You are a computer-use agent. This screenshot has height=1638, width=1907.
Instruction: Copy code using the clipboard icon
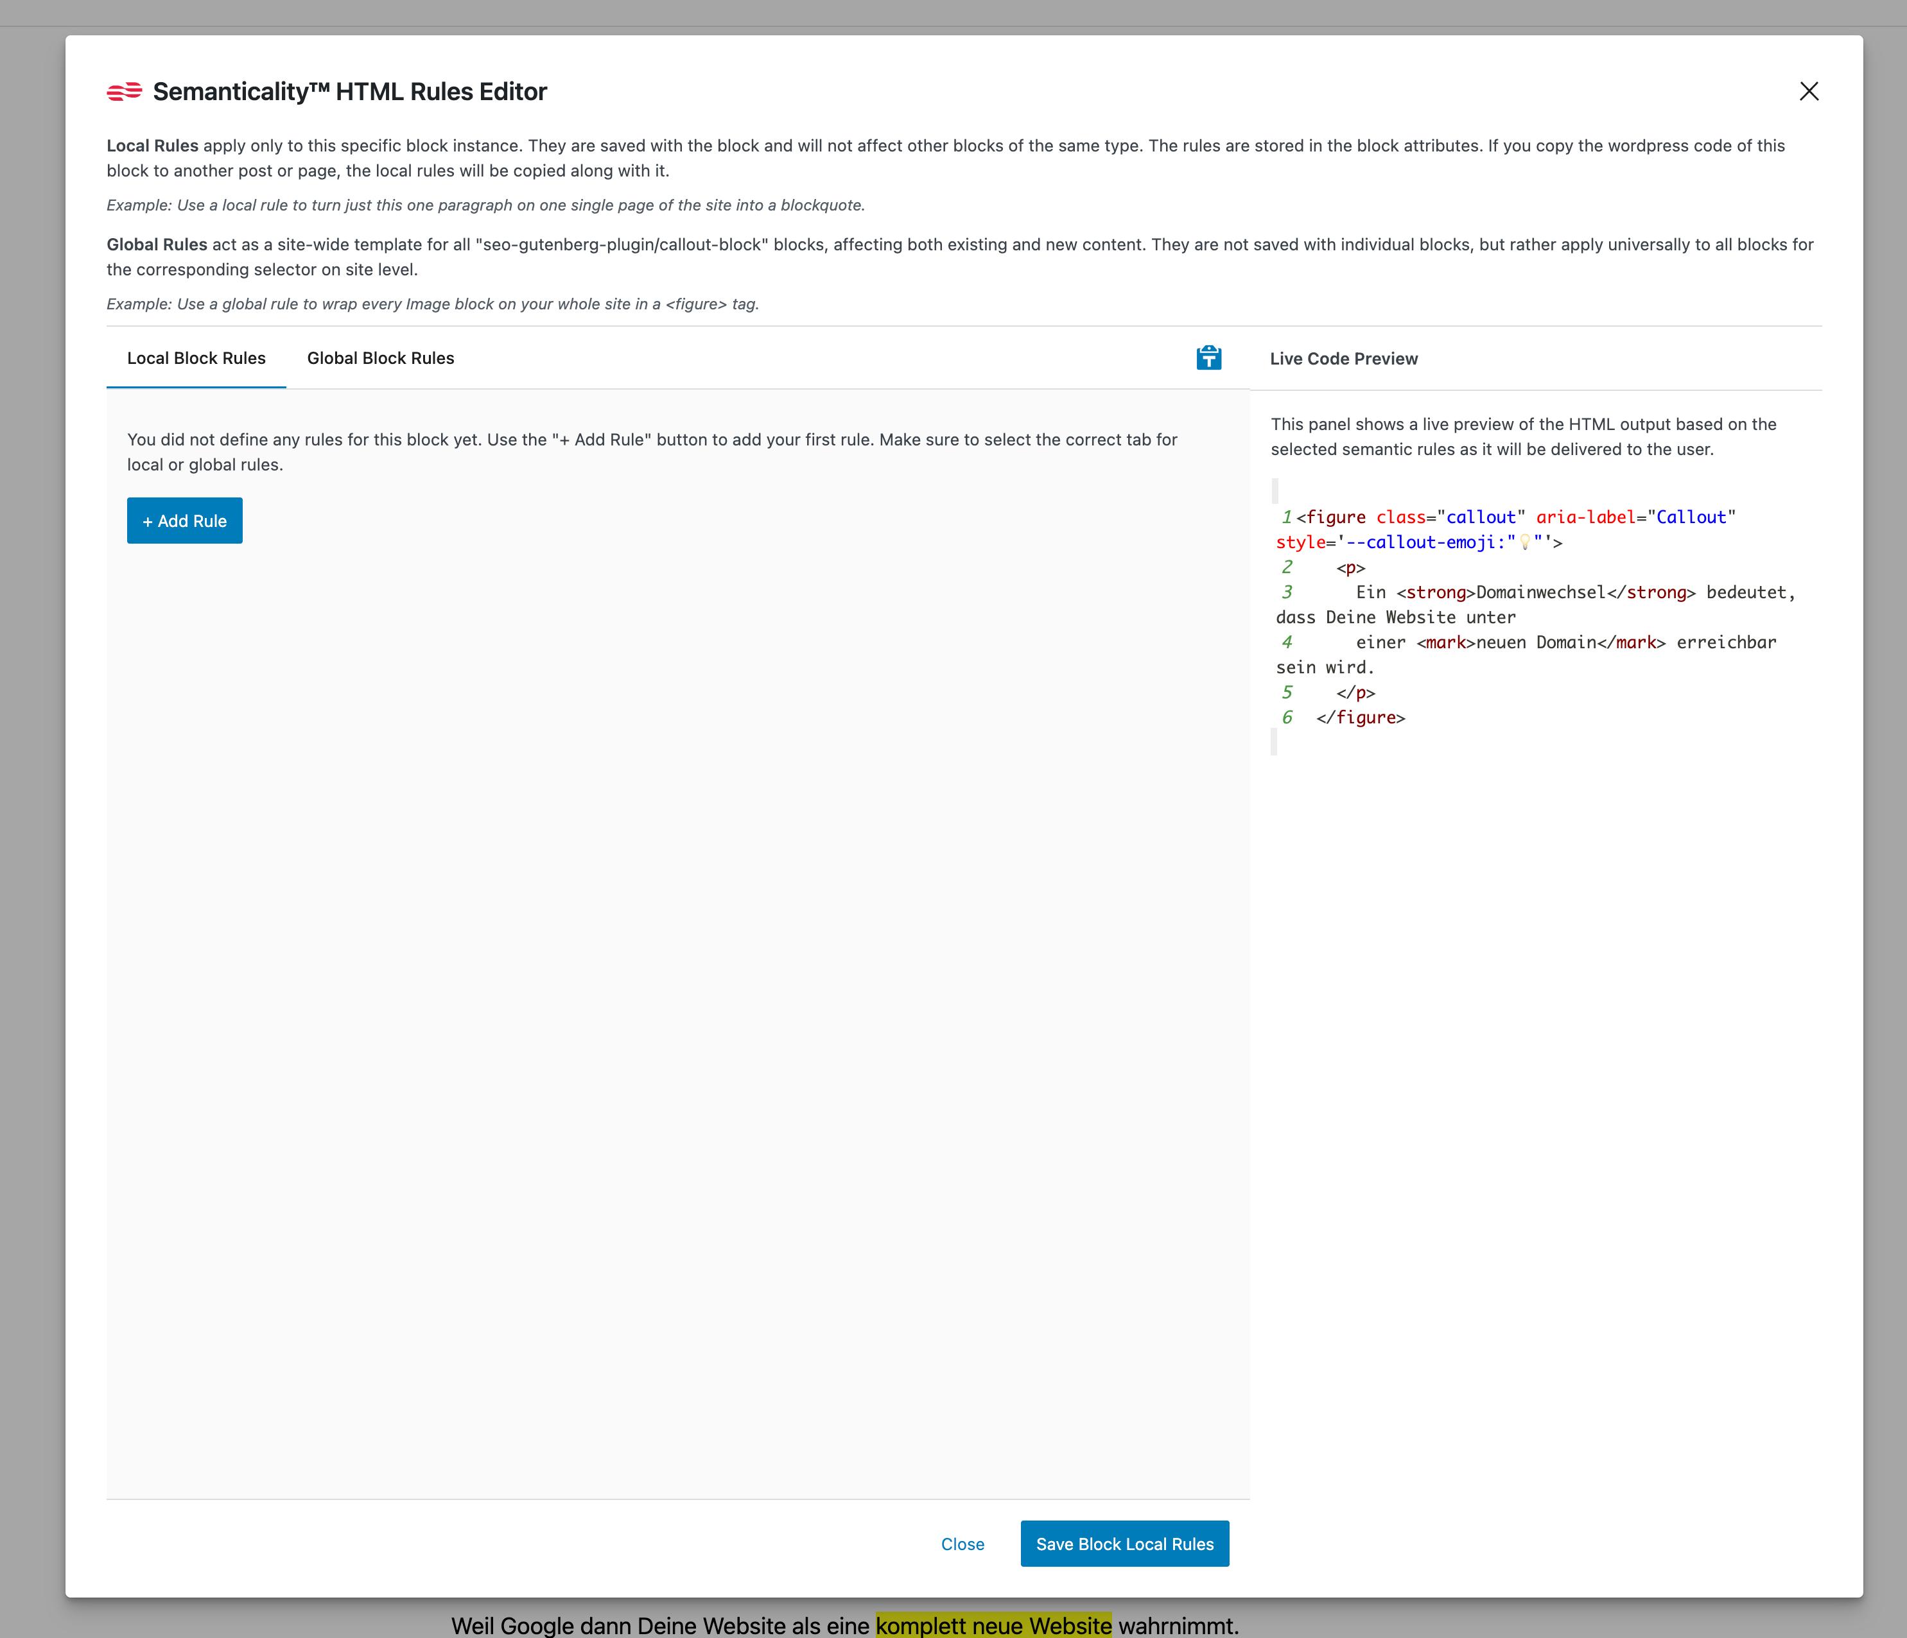[x=1208, y=358]
